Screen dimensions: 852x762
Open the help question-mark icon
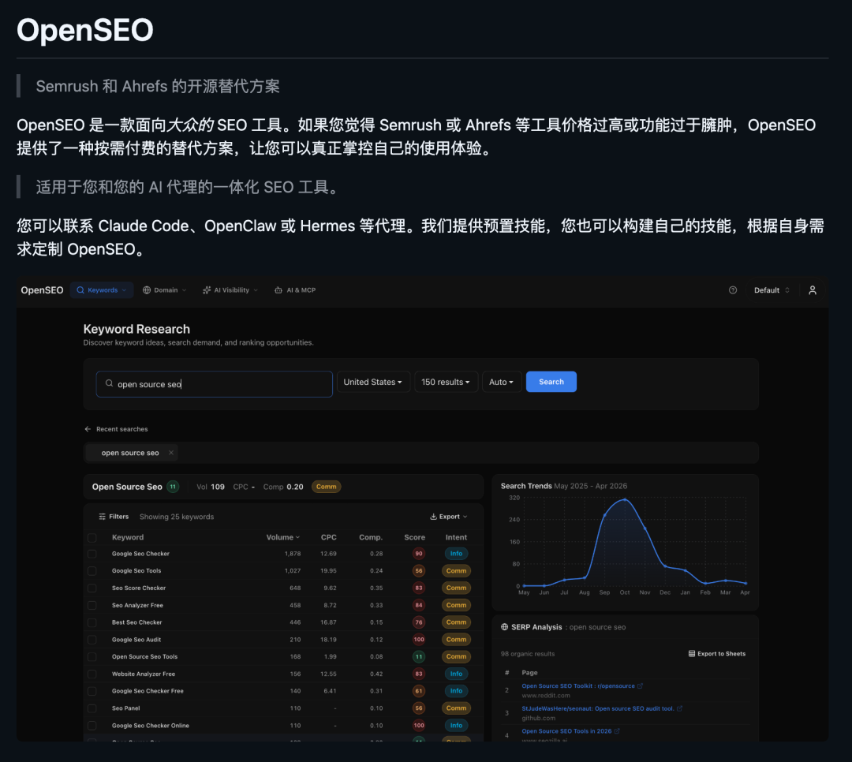[732, 290]
